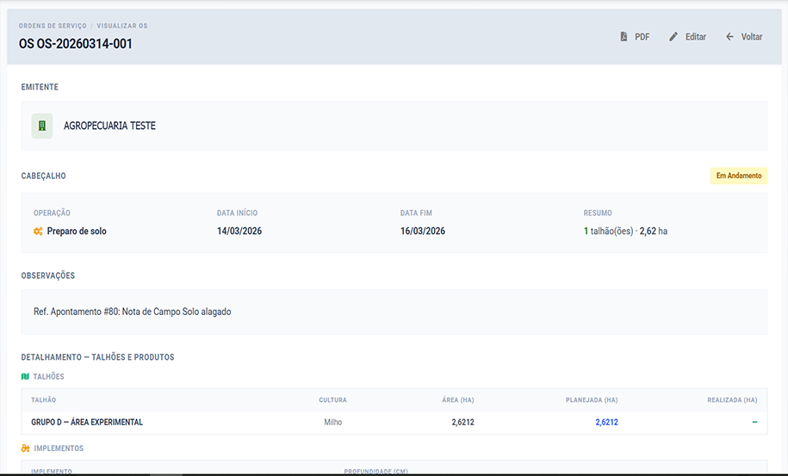Click the CABEÇALHO section heading
The width and height of the screenshot is (788, 476).
[43, 176]
